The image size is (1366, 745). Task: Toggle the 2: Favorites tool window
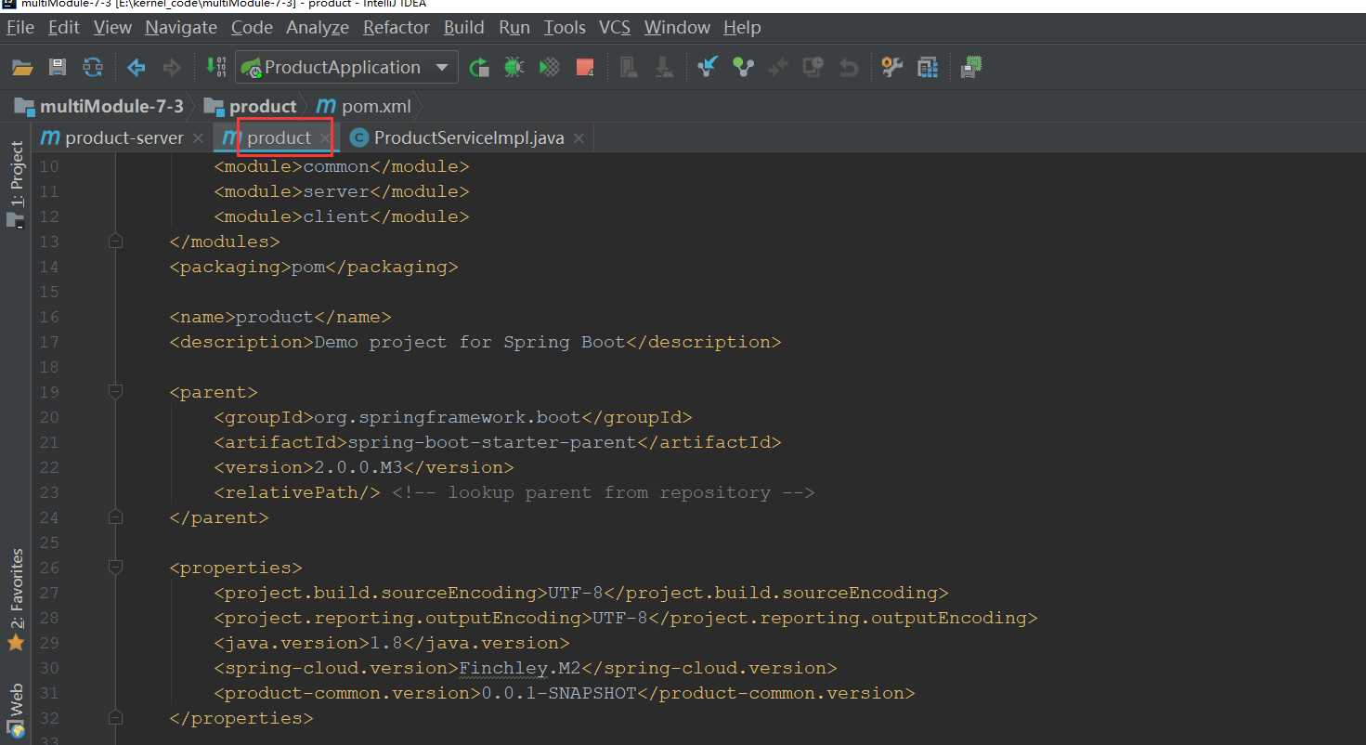point(16,600)
